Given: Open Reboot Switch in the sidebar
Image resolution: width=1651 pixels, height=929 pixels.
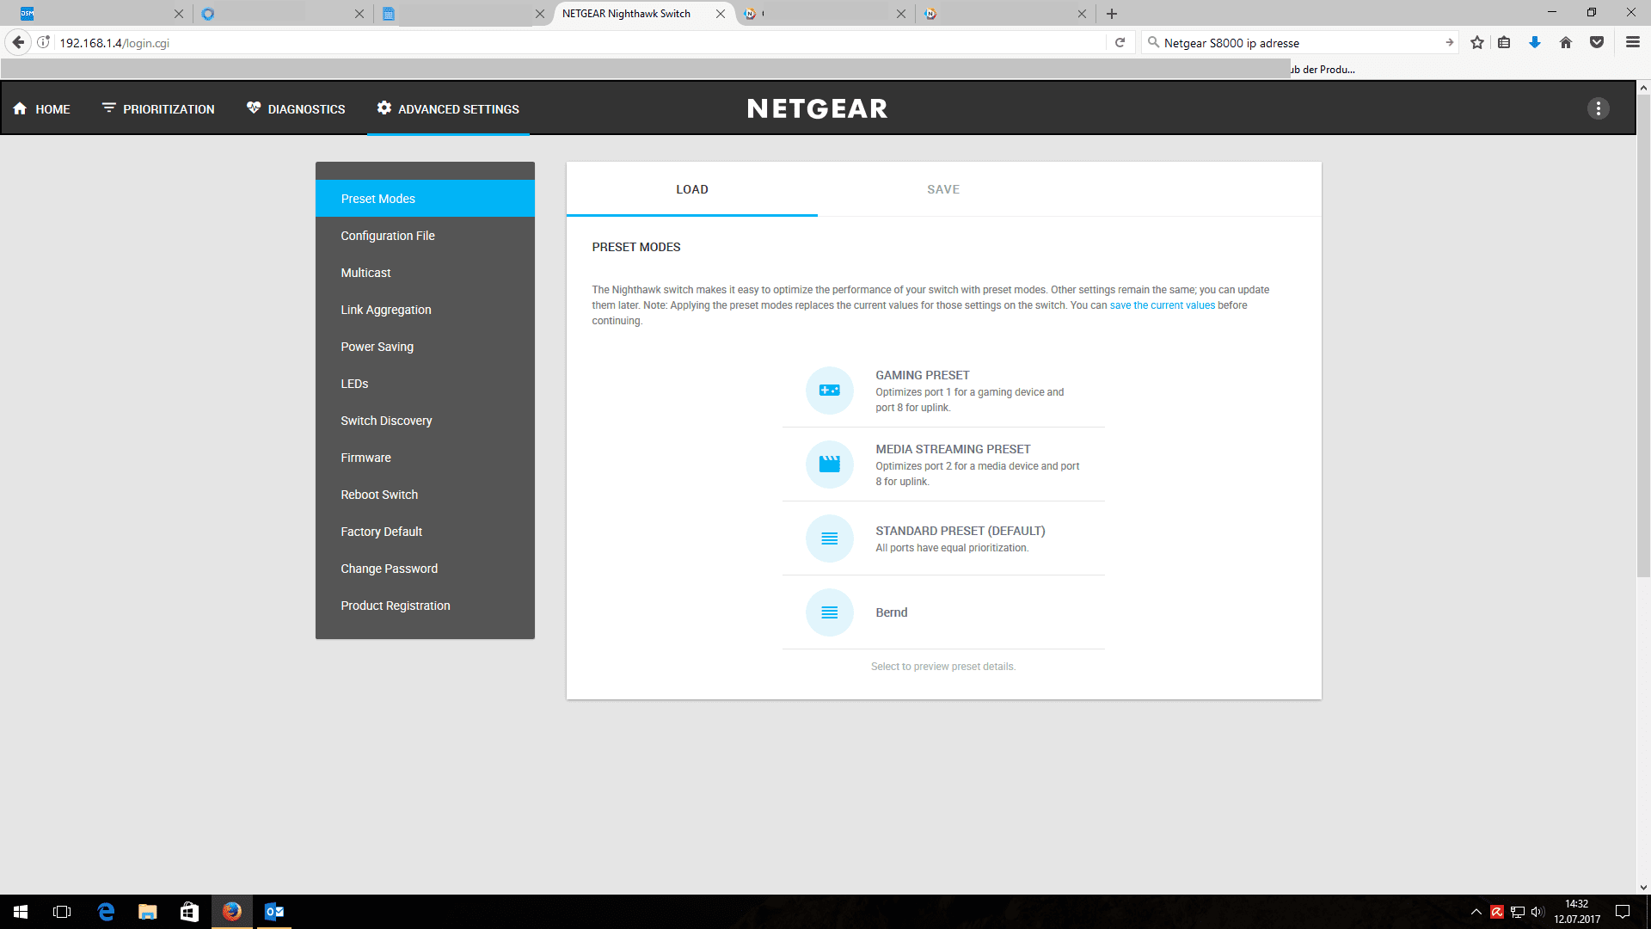Looking at the screenshot, I should [x=425, y=495].
